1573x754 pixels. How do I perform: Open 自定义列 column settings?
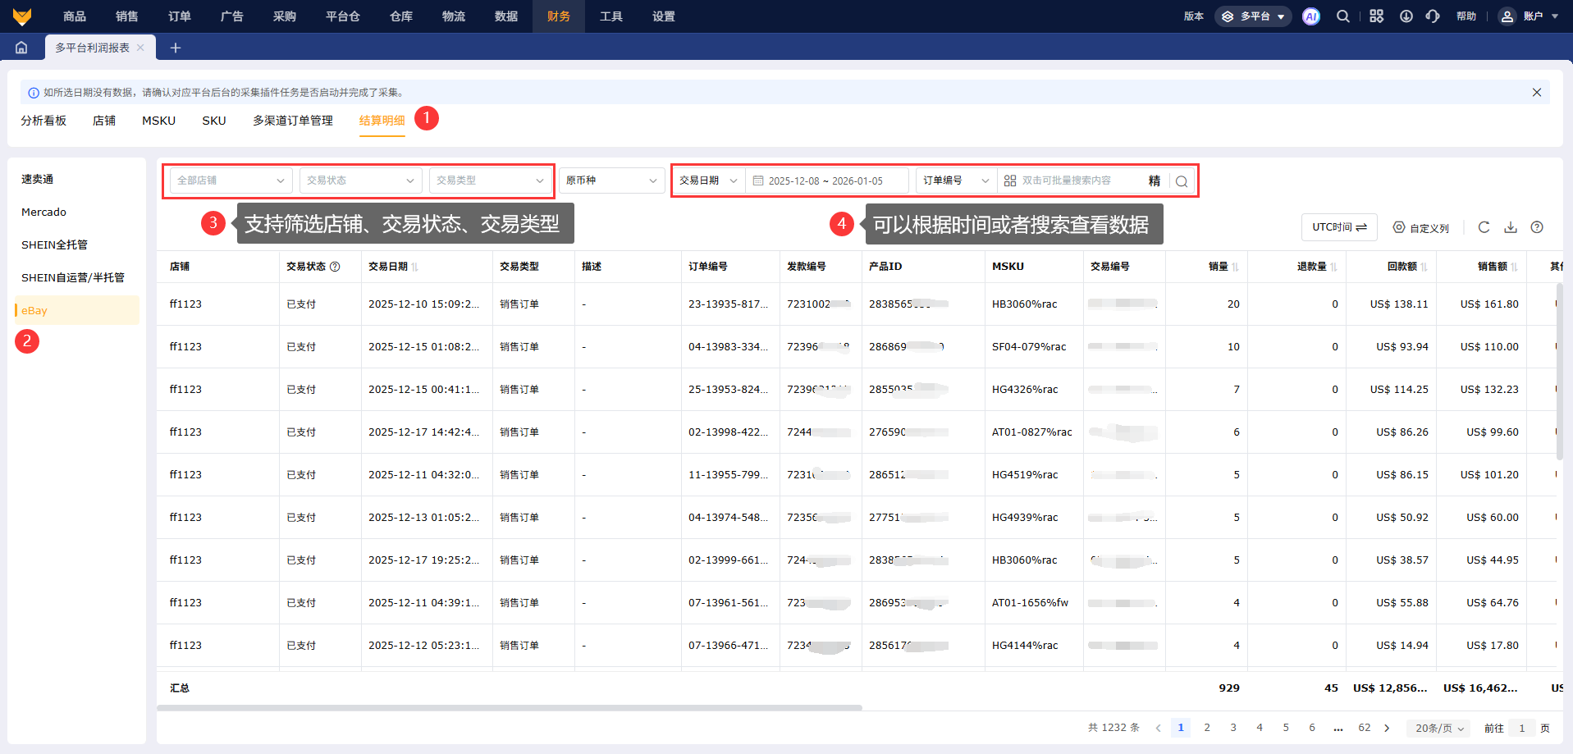click(1421, 228)
